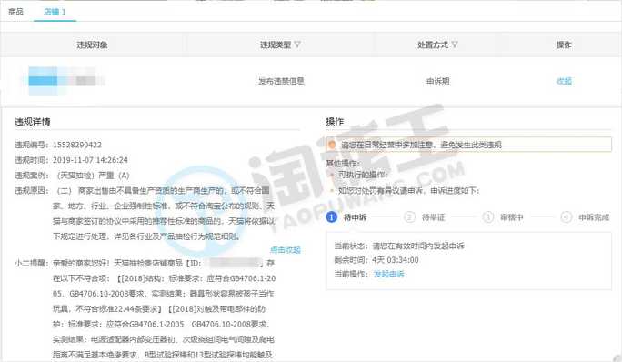Collapse the row using 收起 link

point(564,81)
